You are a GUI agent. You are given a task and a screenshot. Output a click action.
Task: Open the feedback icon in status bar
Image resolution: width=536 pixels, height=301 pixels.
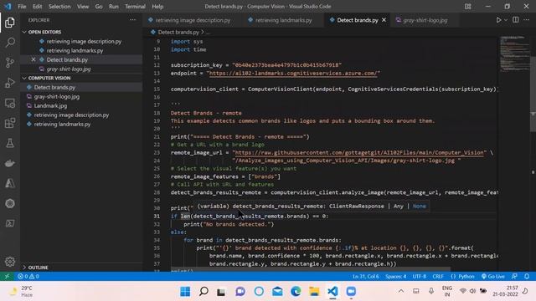tap(514, 276)
